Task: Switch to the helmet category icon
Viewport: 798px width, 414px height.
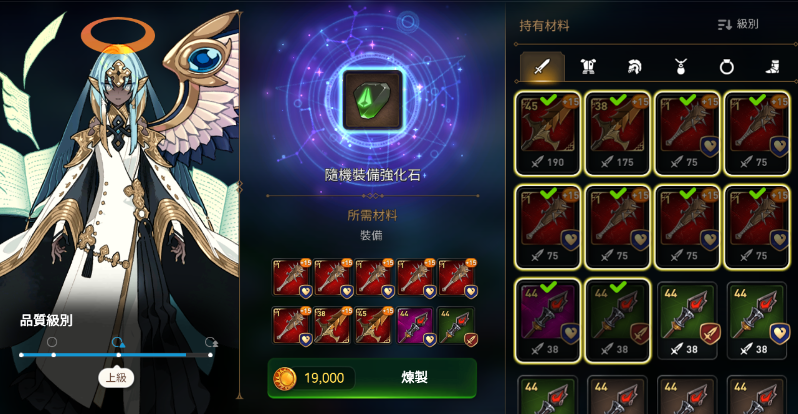Action: click(634, 66)
